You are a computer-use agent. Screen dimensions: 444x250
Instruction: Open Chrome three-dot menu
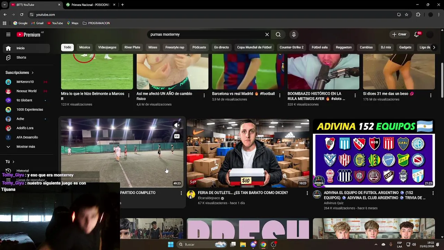point(439,15)
